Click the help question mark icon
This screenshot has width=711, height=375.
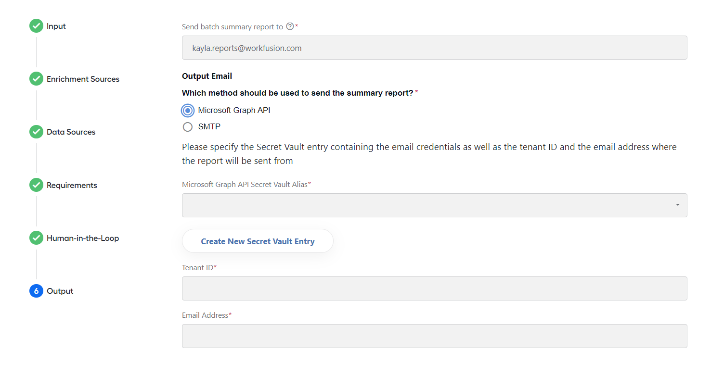click(290, 26)
